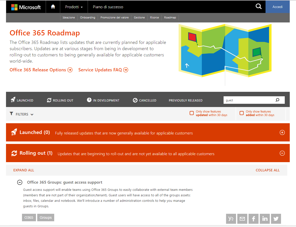Screen dimensions: 296x227
Task: Share on LinkedIn icon
Action: [265, 219]
